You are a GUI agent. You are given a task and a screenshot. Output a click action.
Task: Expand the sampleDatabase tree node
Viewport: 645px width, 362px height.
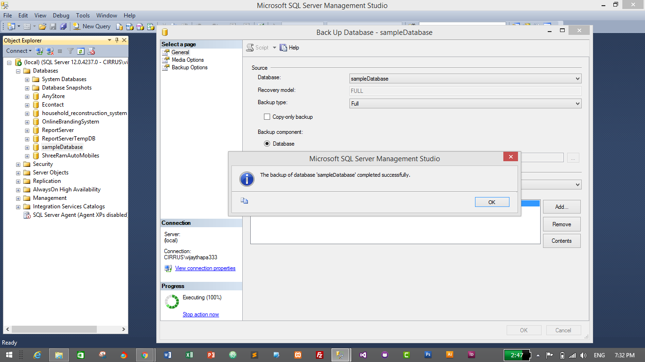tap(27, 147)
